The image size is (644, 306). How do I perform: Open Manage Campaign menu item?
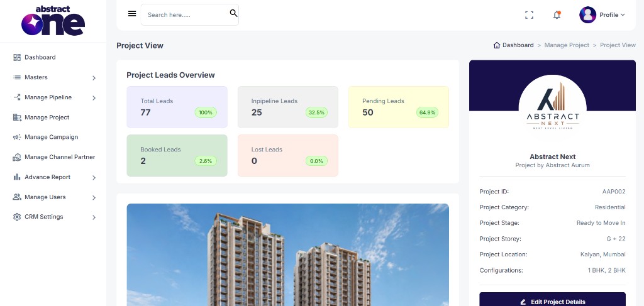(52, 137)
